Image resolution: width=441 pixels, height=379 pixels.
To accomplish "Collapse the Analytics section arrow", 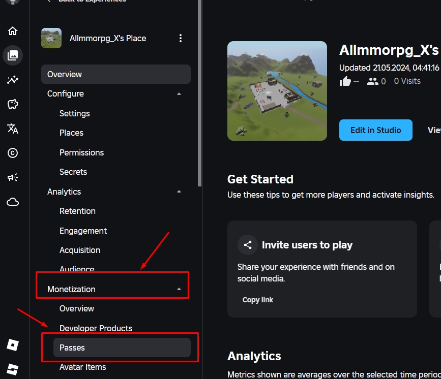I will [x=179, y=192].
